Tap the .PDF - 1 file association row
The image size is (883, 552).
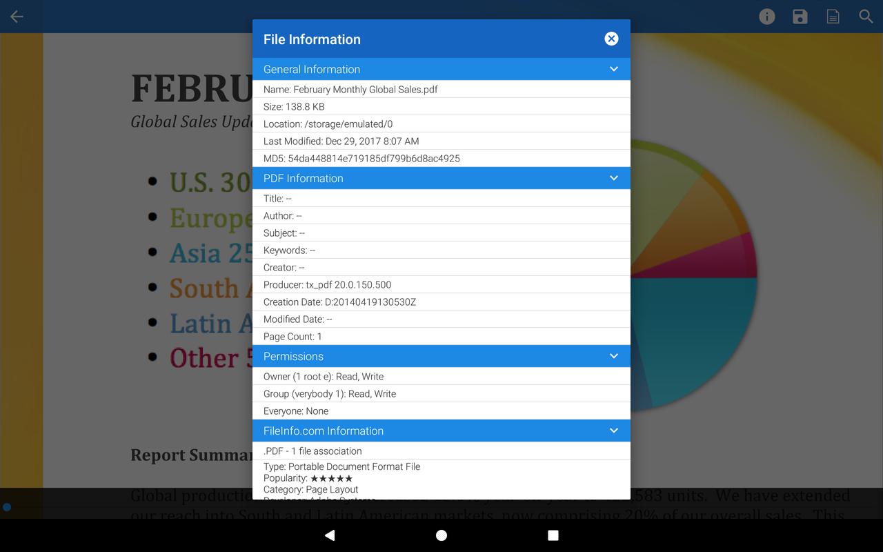click(441, 451)
